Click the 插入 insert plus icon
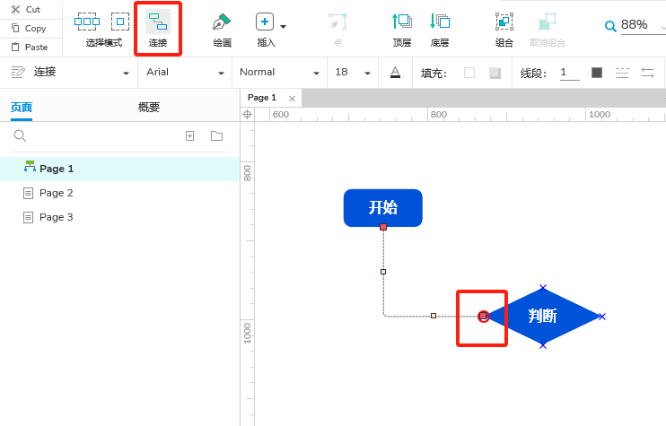Image resolution: width=666 pixels, height=426 pixels. [265, 22]
